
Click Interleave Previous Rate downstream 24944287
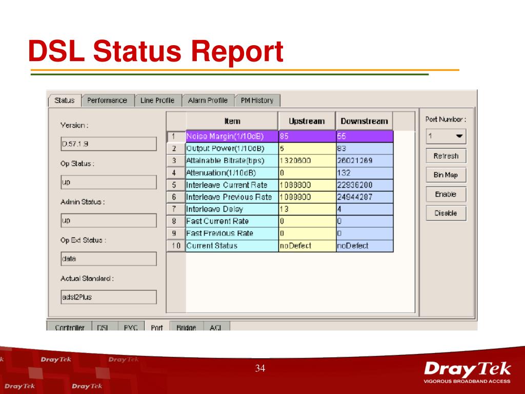point(365,197)
